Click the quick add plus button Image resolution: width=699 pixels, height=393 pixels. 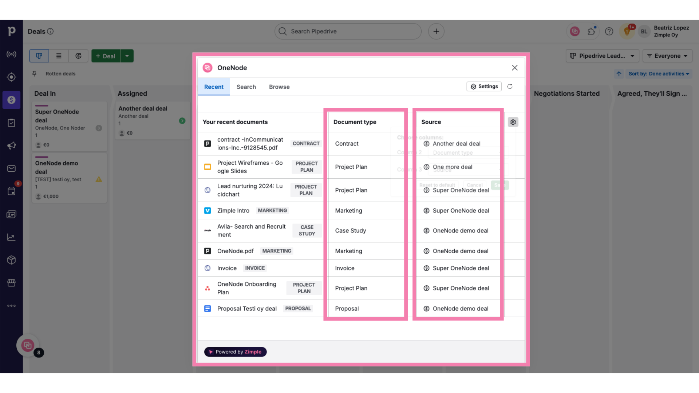[x=436, y=31]
